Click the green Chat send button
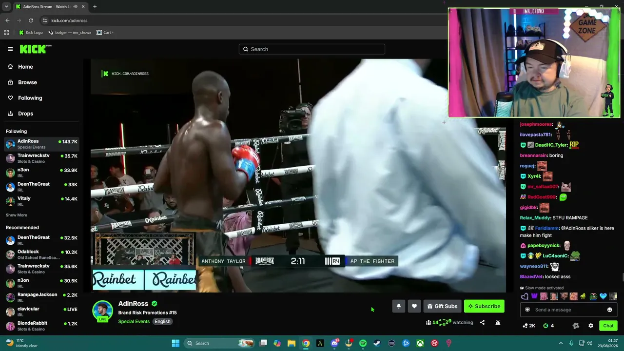This screenshot has width=624, height=351. click(x=608, y=326)
